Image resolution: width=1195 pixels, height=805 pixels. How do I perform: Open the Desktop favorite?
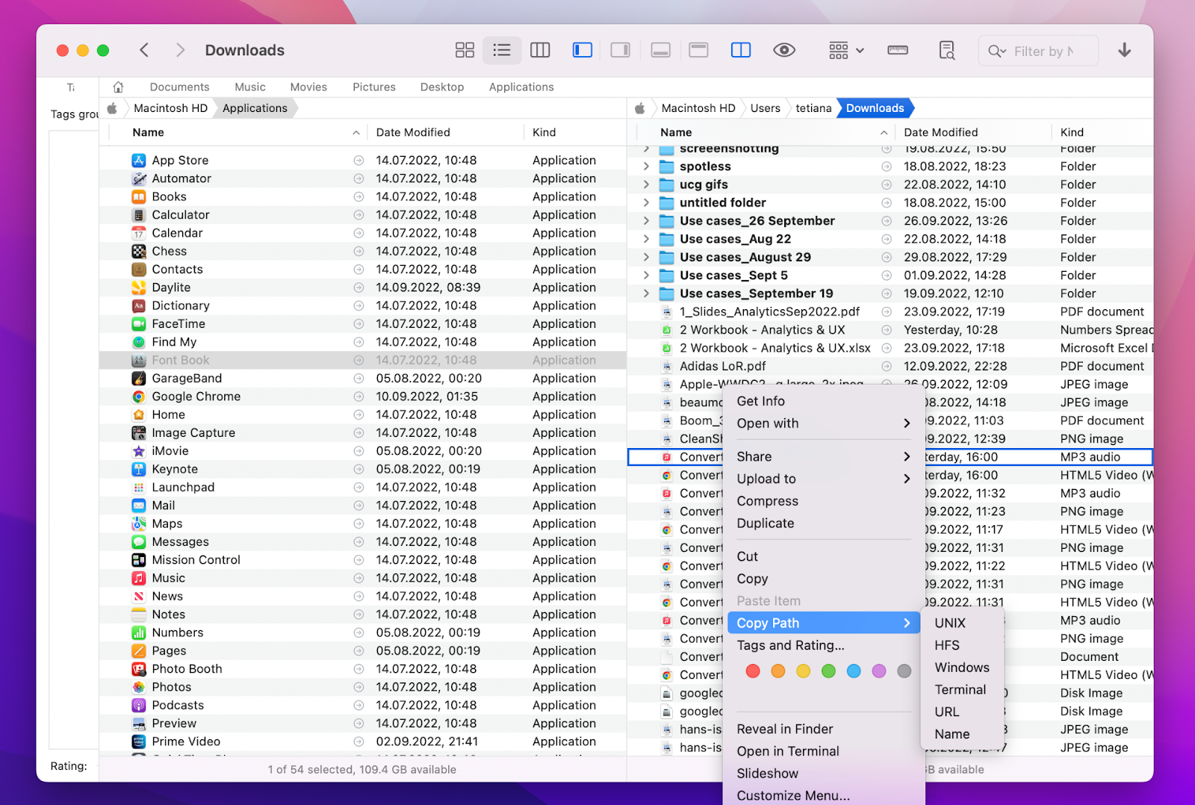click(442, 87)
